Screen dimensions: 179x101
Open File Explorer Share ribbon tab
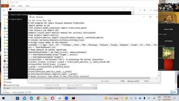[x=20, y=6]
